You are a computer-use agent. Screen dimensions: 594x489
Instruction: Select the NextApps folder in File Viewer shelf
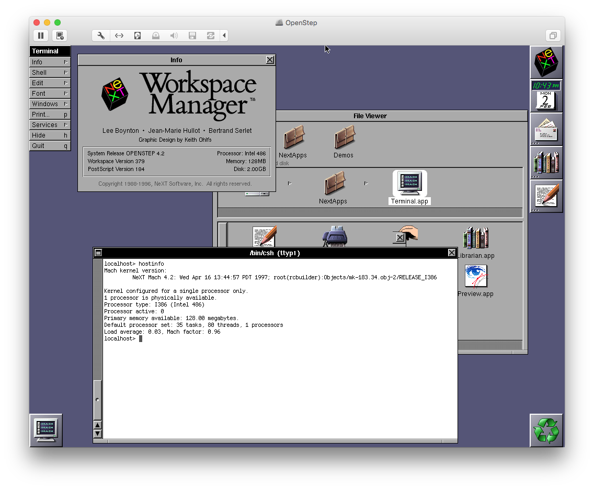[293, 142]
